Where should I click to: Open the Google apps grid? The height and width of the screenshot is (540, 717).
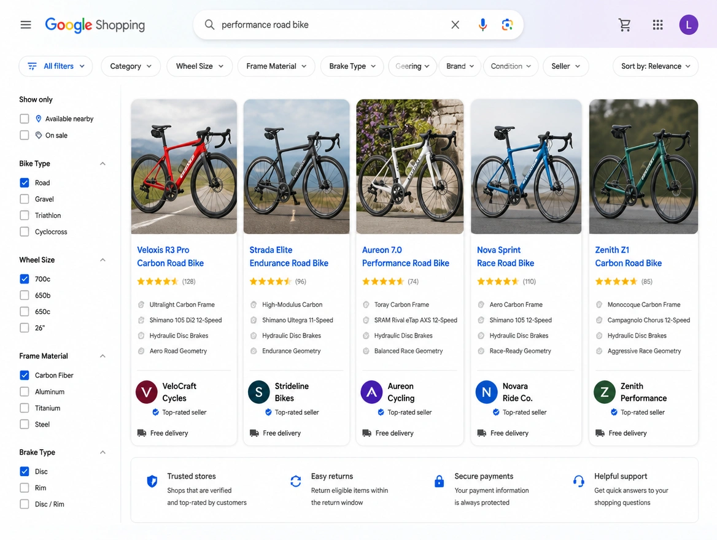point(657,25)
